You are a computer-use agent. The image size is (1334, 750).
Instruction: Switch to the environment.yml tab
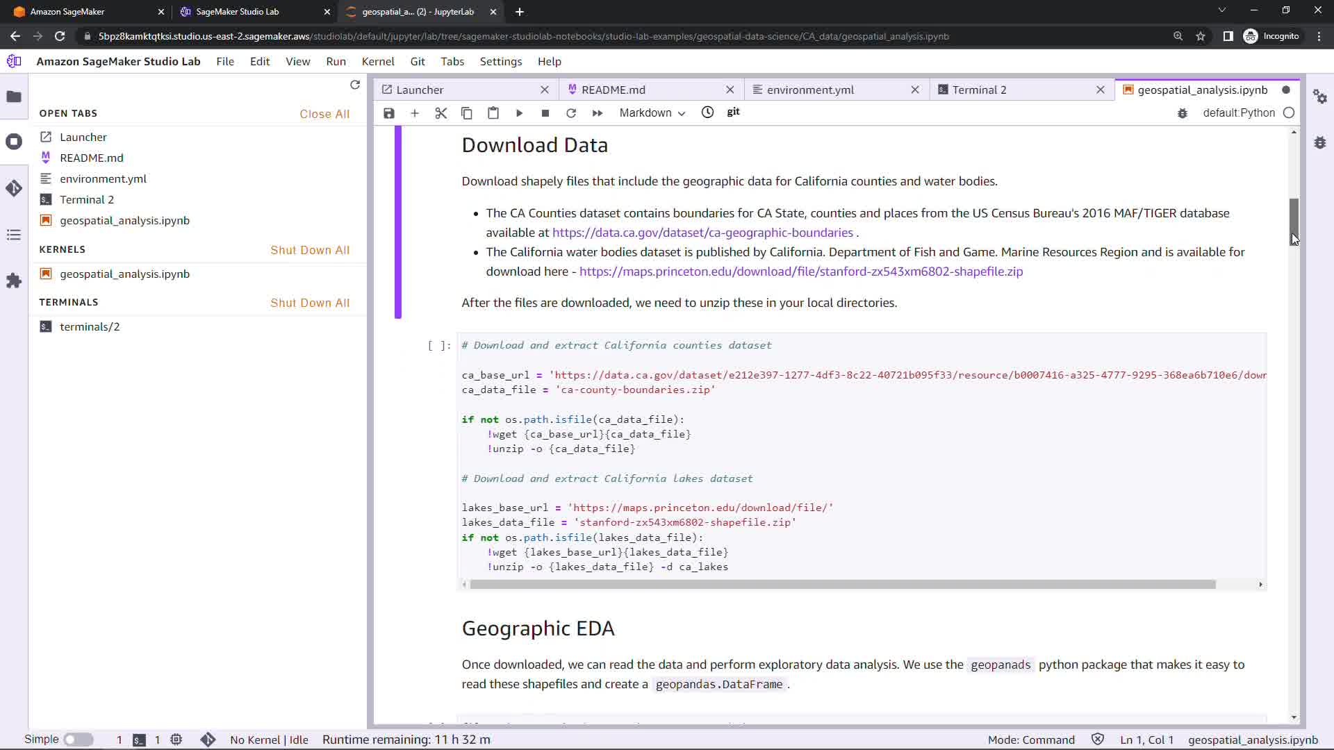[810, 90]
